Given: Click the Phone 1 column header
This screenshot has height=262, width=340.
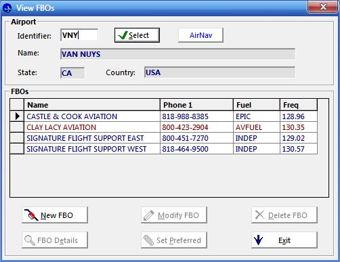Looking at the screenshot, I should (x=196, y=105).
